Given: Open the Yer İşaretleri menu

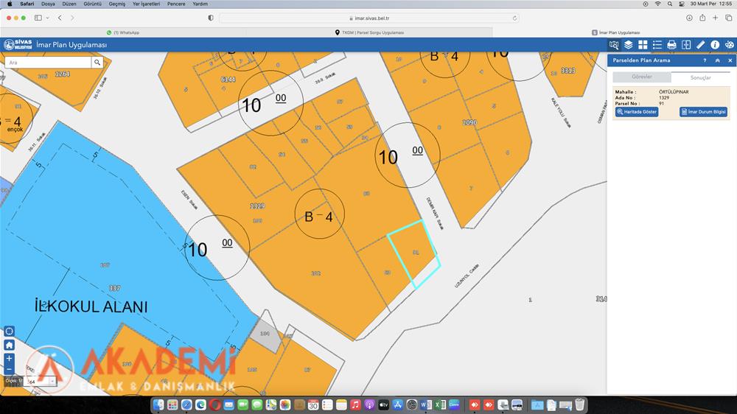Looking at the screenshot, I should point(146,4).
